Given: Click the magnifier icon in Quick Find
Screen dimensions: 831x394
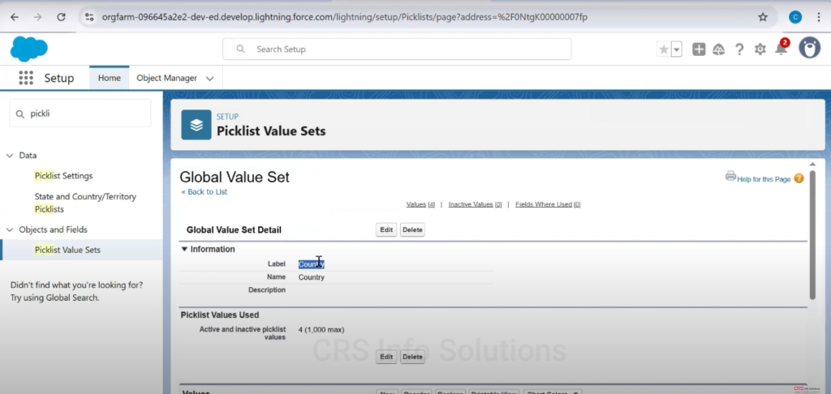Looking at the screenshot, I should click(x=20, y=113).
